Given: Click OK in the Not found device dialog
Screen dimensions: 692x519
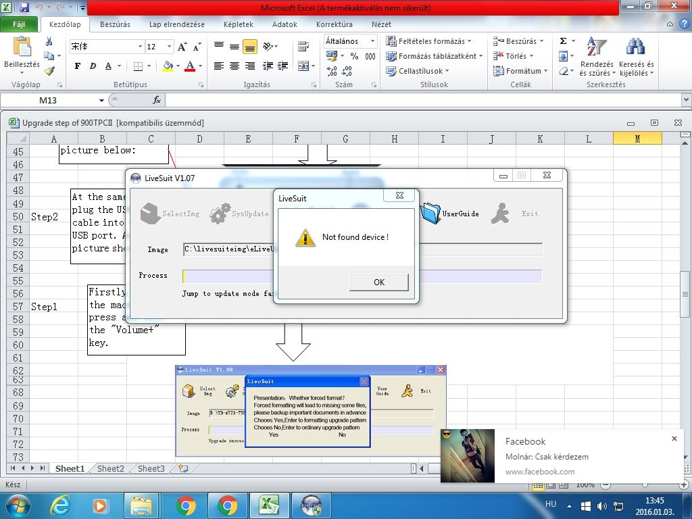Looking at the screenshot, I should coord(379,282).
